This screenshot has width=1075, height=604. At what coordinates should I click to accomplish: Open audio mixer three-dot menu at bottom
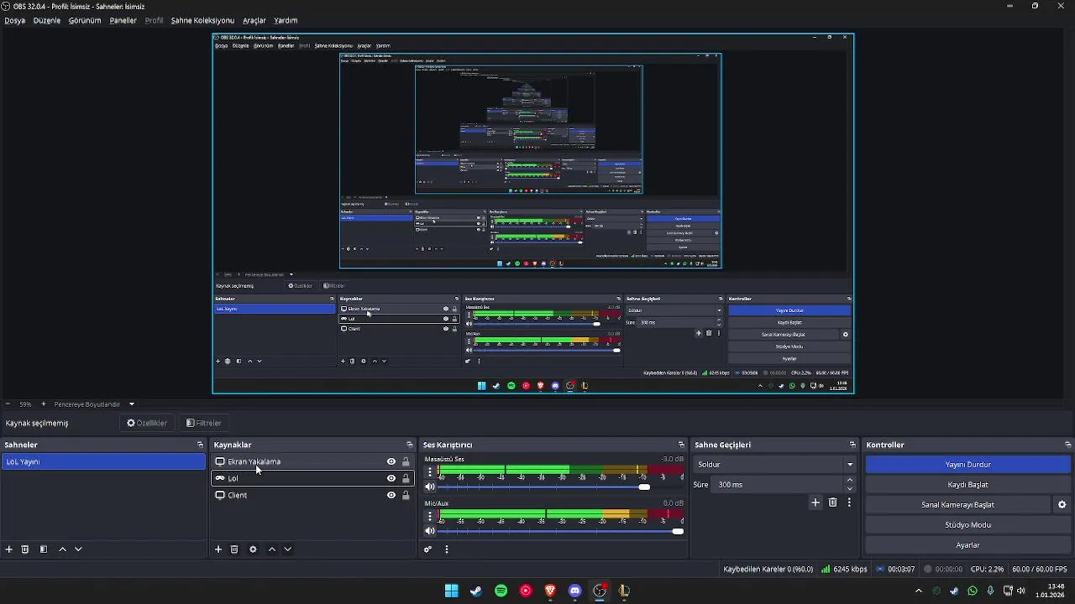click(x=447, y=549)
